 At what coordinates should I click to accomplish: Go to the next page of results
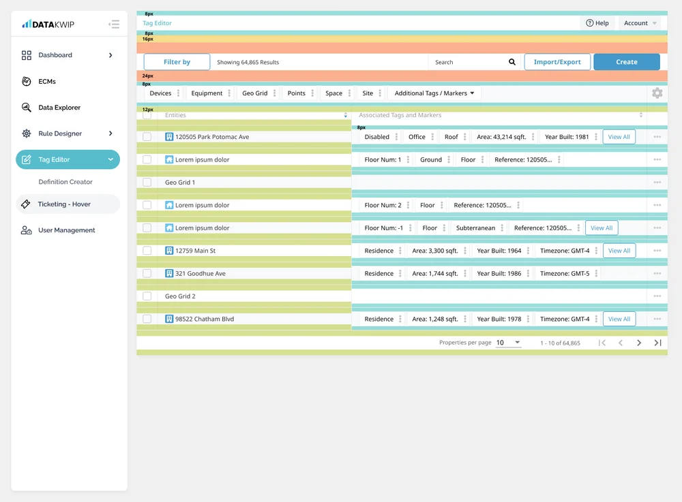point(639,343)
